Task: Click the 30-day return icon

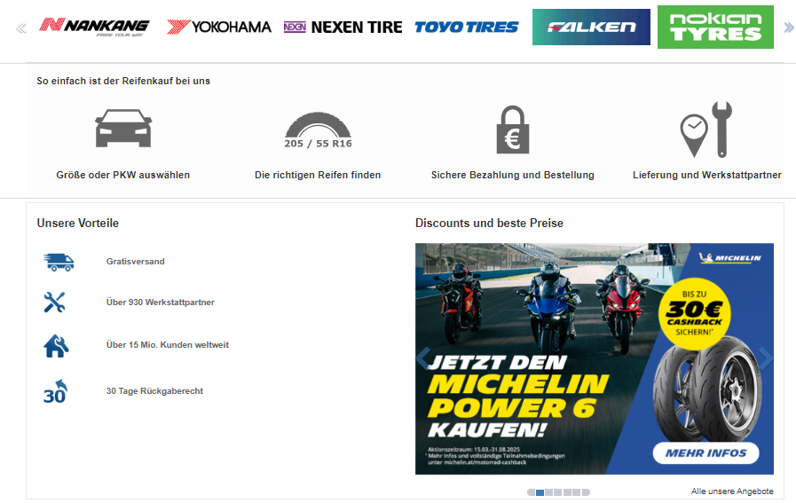Action: pos(55,391)
